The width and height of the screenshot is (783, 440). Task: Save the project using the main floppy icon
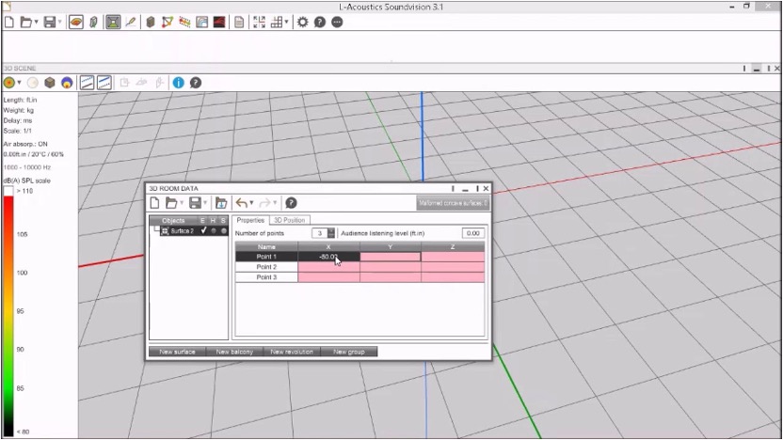point(50,22)
